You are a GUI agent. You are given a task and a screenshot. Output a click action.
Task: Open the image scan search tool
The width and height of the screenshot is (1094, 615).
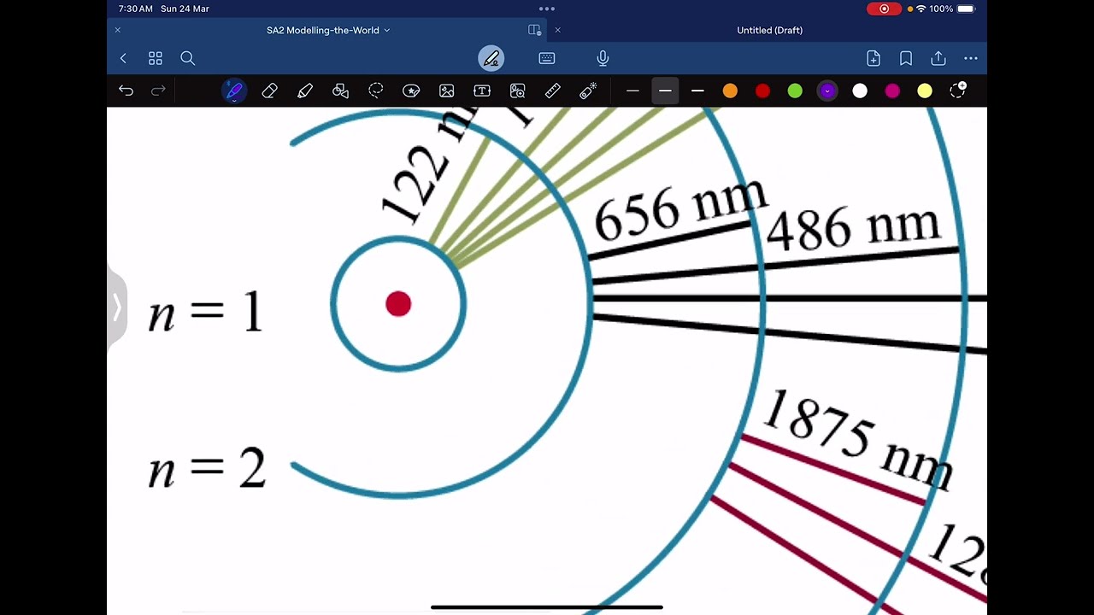click(x=517, y=91)
